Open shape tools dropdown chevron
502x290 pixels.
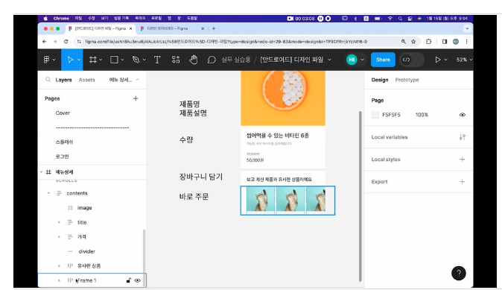click(x=122, y=60)
